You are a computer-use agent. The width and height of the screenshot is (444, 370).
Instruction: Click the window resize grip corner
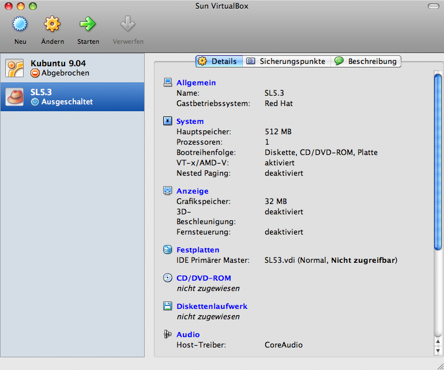click(440, 366)
